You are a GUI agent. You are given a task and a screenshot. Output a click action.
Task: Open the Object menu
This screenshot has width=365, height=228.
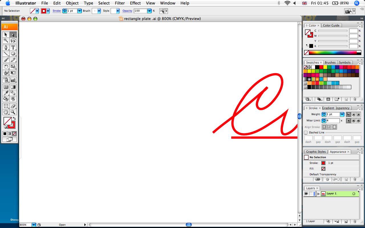(x=72, y=3)
